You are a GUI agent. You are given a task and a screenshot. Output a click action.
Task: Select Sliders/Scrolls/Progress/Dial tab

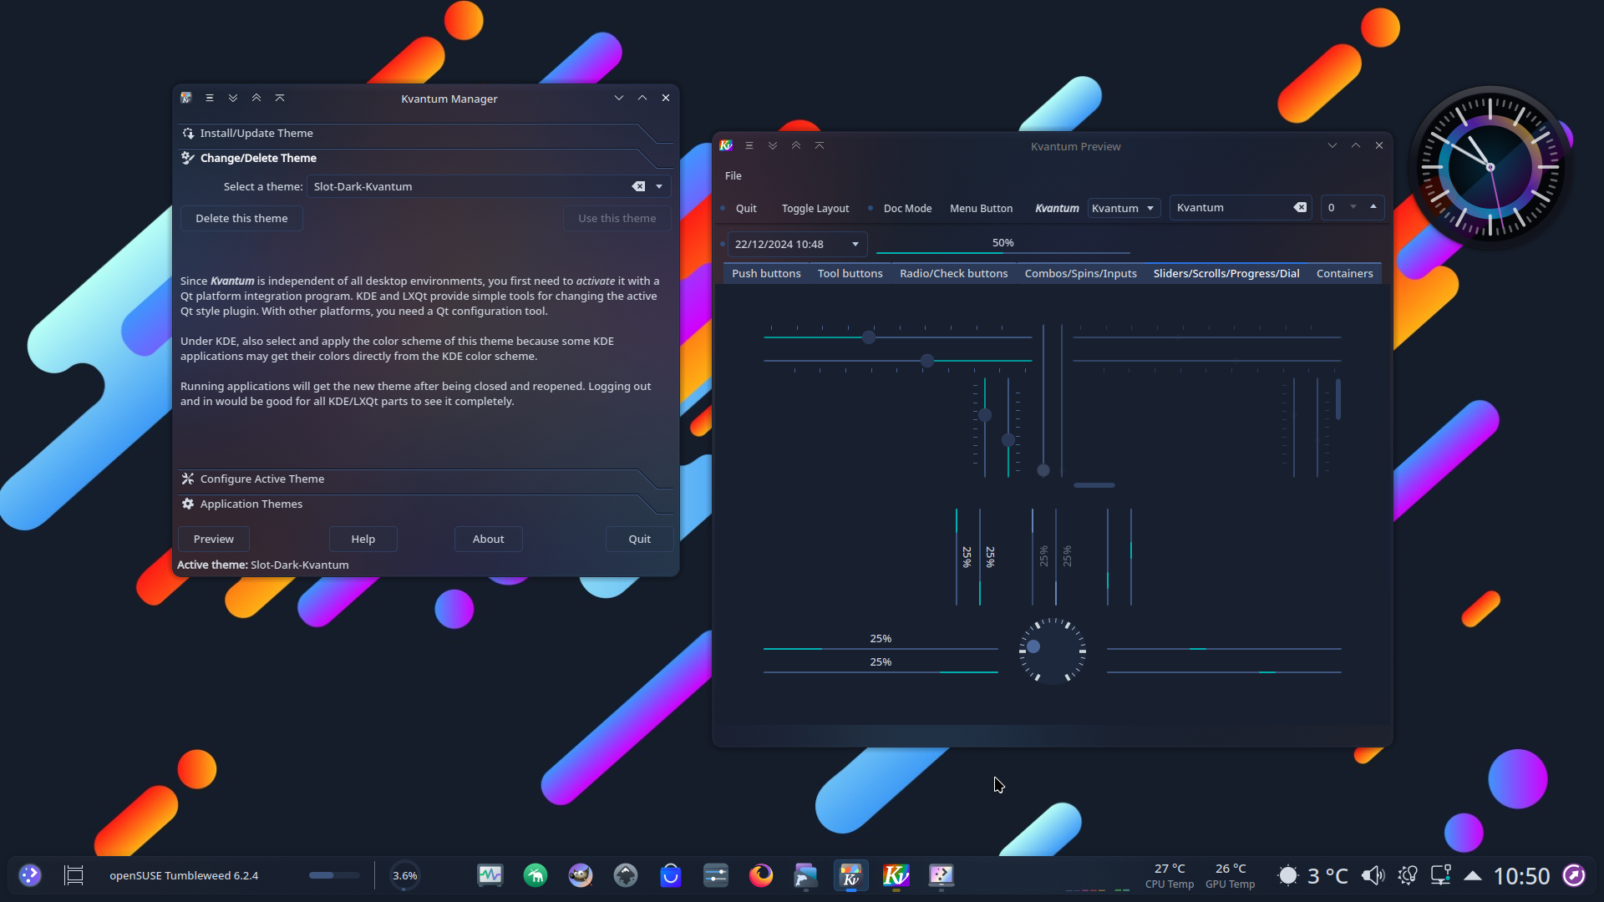1226,273
